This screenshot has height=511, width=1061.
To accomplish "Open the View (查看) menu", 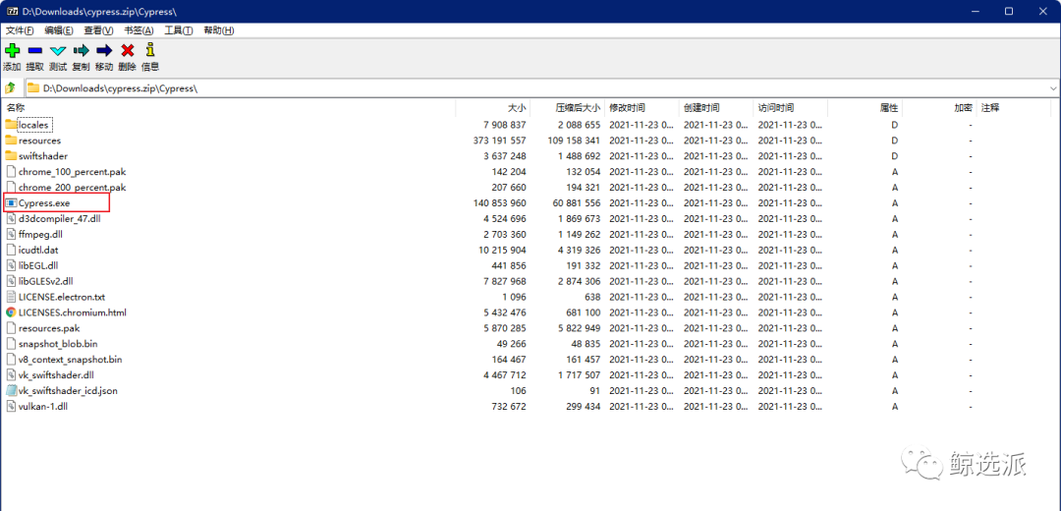I will coord(99,30).
